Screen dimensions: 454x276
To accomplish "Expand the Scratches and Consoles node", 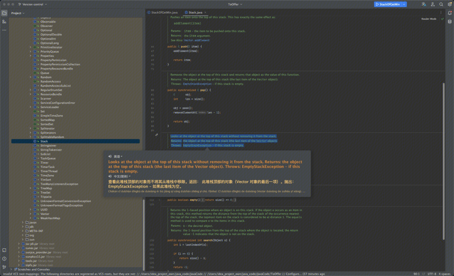I will [x=11, y=269].
